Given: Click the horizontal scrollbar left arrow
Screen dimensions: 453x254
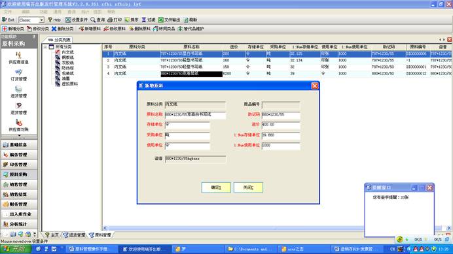Looking at the screenshot, I should click(x=105, y=228).
